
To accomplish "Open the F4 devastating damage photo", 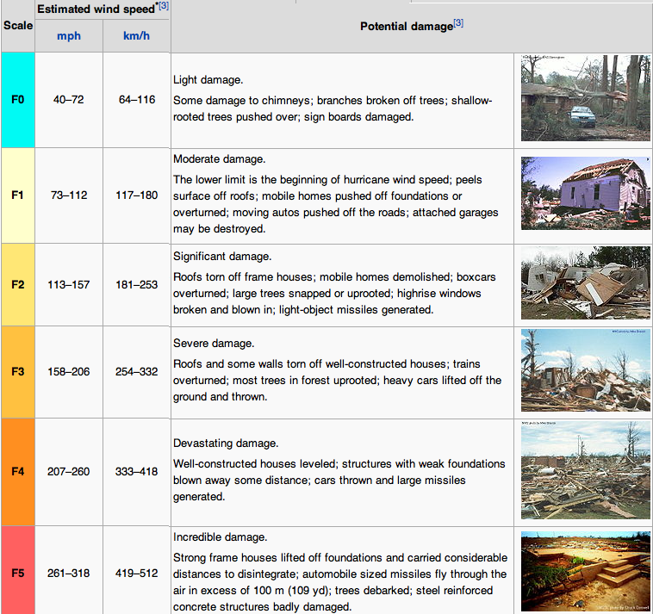I will pos(585,470).
